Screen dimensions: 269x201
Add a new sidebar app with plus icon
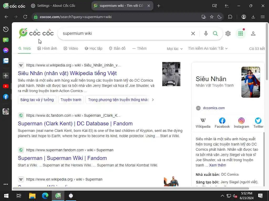[x=6, y=76]
